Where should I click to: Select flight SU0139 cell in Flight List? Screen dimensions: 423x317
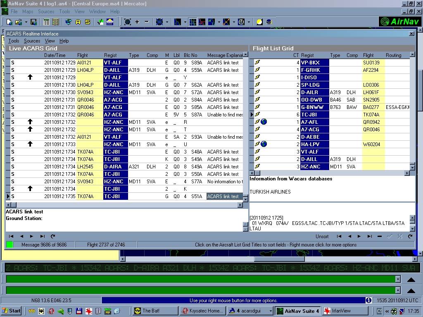373,63
